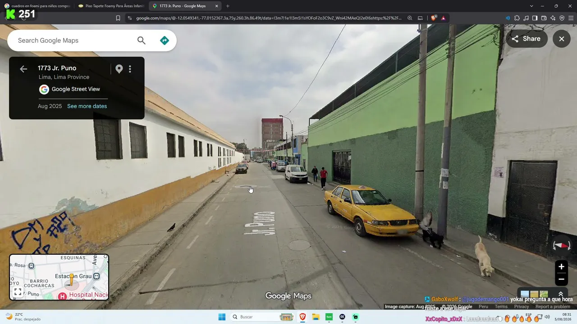The width and height of the screenshot is (577, 324).
Task: Open Brave from the taskbar
Action: pyautogui.click(x=302, y=317)
